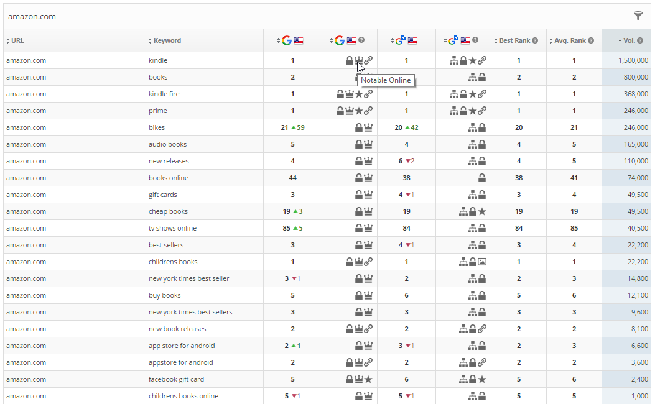Click mobile sitemap icon in kindle row
Screen dimensions: 655x404
(454, 60)
